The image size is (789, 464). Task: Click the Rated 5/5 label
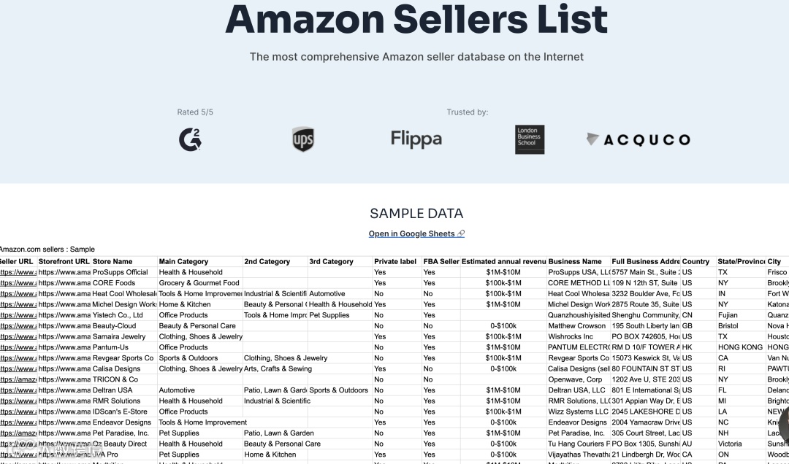point(195,112)
